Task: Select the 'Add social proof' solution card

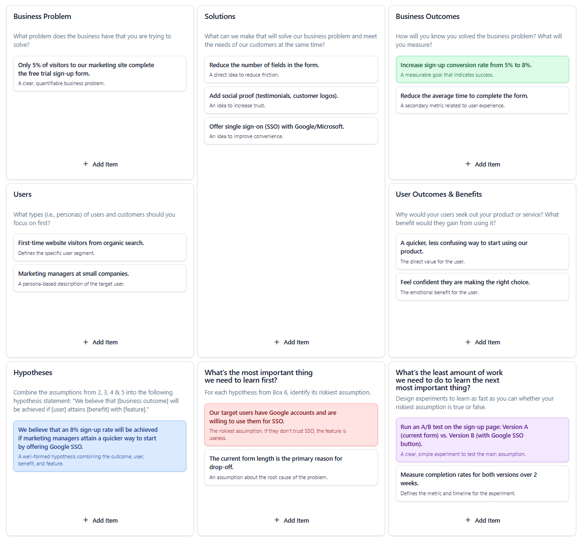Action: (x=291, y=100)
